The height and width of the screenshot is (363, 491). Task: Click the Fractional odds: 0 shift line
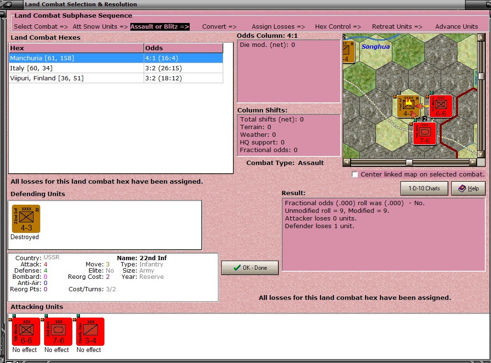269,150
